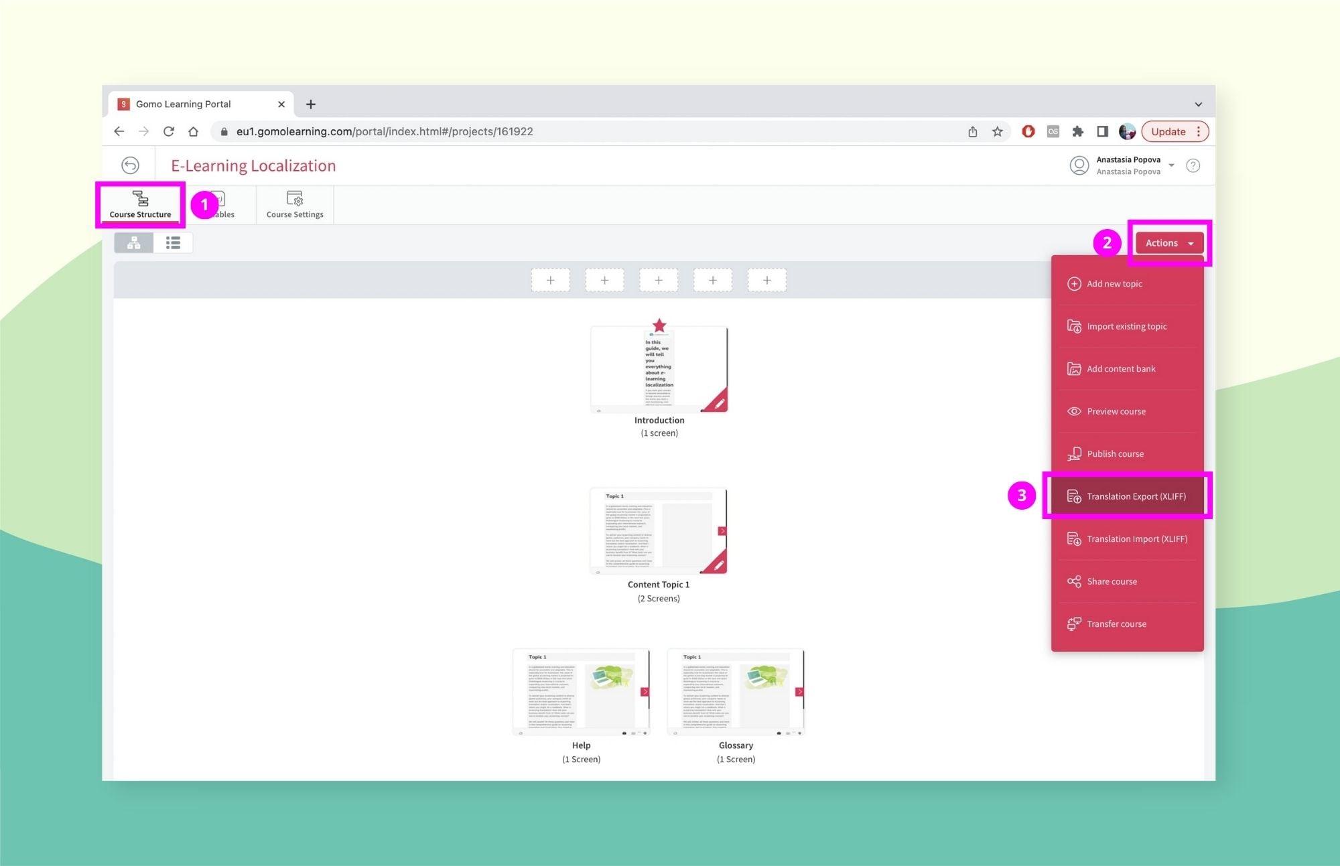Image resolution: width=1340 pixels, height=866 pixels.
Task: Click the help question mark icon
Action: pos(1193,165)
